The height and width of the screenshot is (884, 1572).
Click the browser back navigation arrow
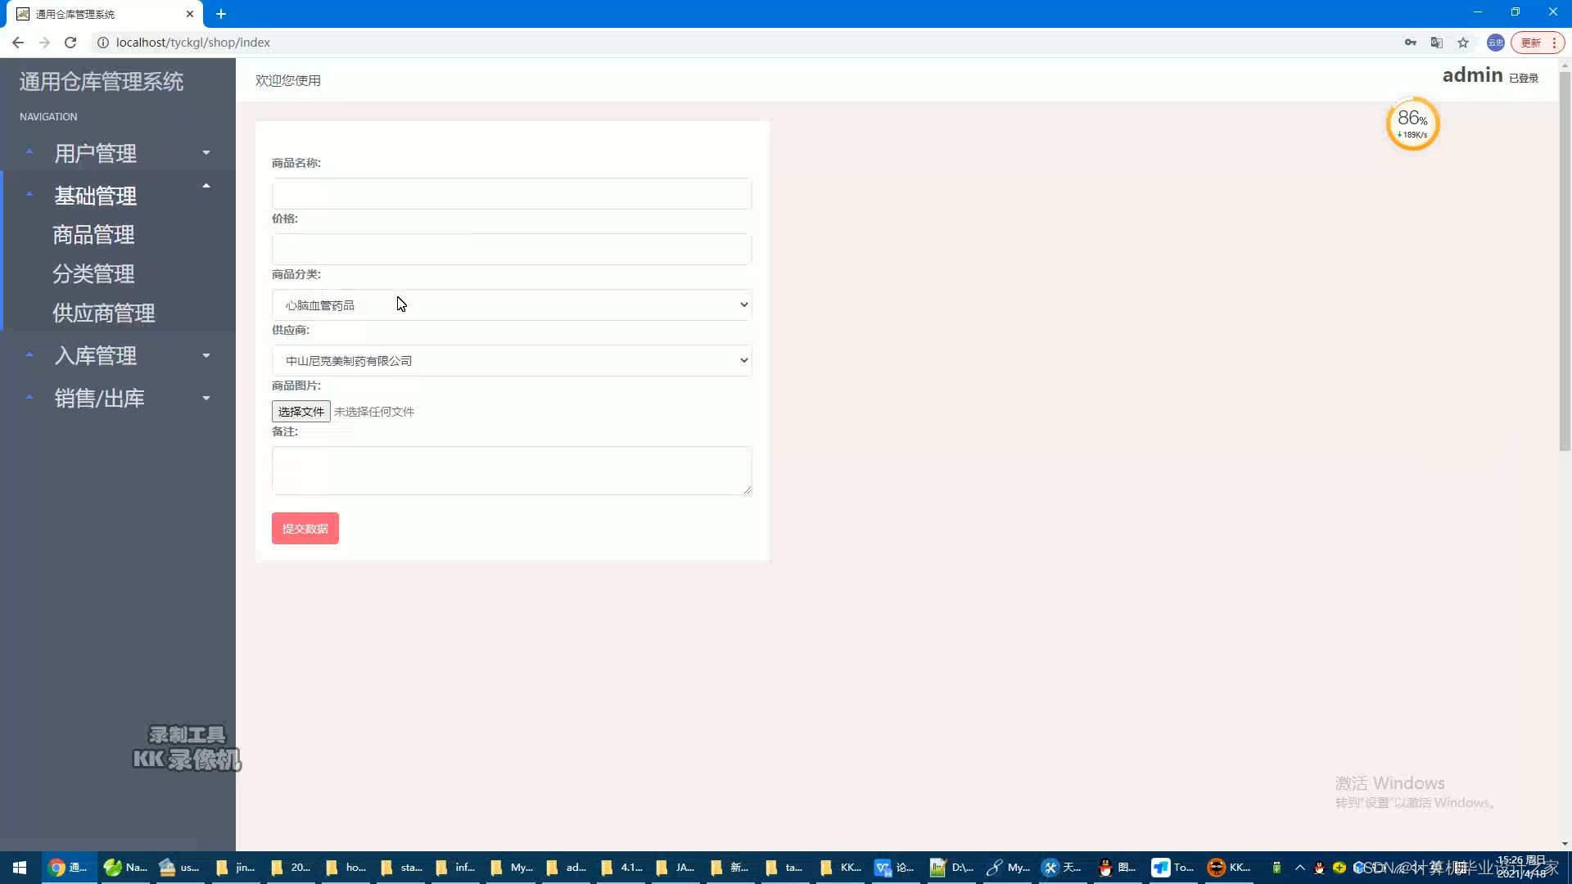[x=18, y=42]
